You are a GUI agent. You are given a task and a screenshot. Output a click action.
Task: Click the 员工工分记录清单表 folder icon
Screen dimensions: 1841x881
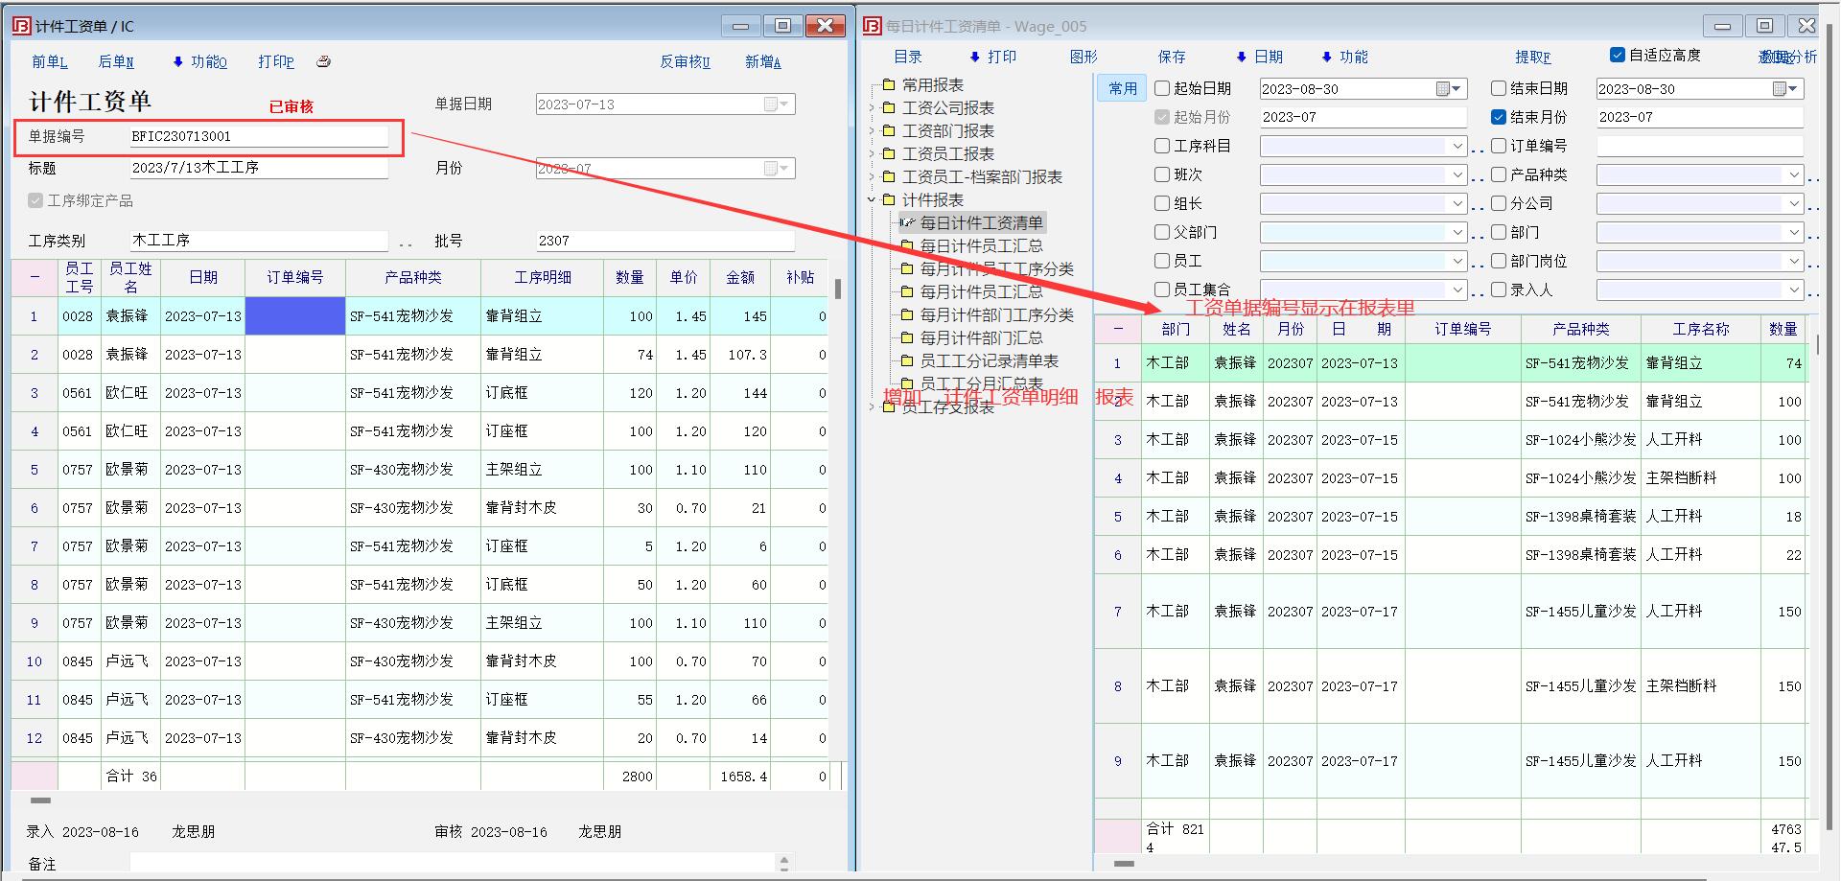pos(906,360)
